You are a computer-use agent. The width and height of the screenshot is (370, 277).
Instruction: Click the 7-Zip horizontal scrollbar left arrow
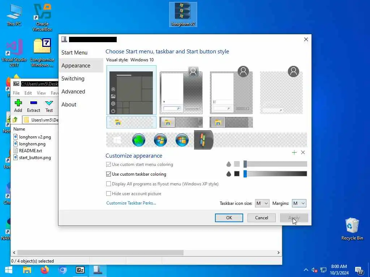coord(14,252)
